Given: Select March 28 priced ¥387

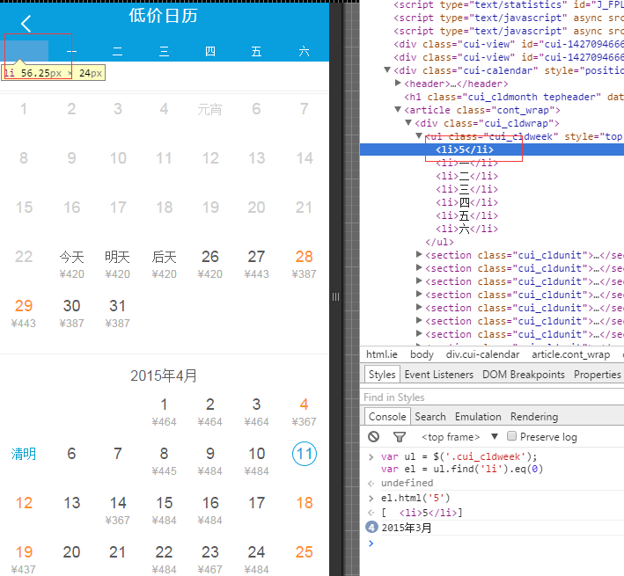Looking at the screenshot, I should [304, 264].
